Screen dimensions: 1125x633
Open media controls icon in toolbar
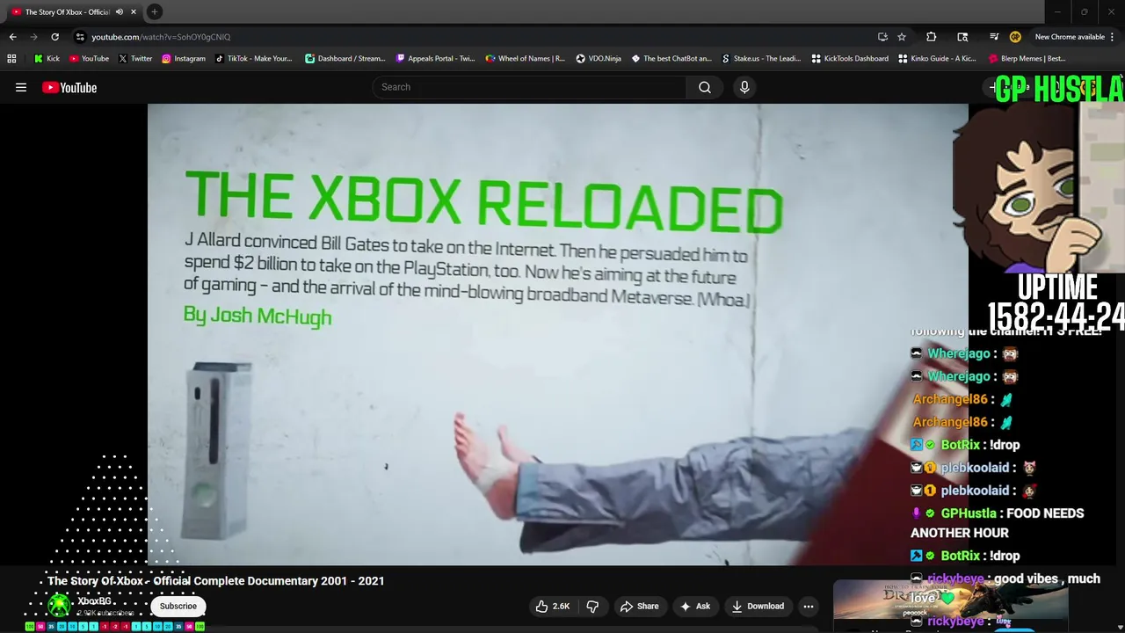[994, 37]
